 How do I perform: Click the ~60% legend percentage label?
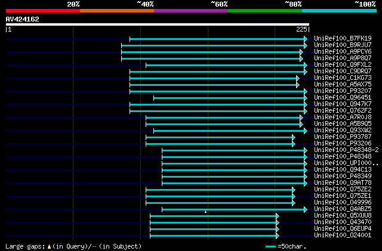tap(219, 4)
